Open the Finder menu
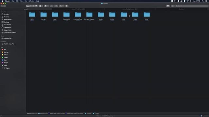 [x=8, y=1]
